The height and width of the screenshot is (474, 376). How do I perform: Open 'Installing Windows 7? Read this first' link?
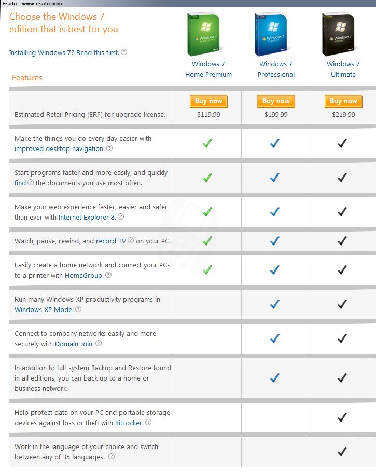[x=64, y=52]
